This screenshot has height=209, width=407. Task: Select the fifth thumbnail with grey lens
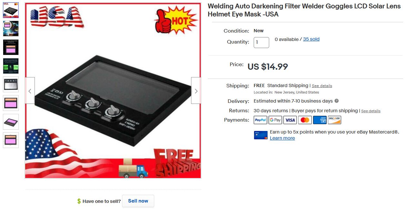click(11, 85)
